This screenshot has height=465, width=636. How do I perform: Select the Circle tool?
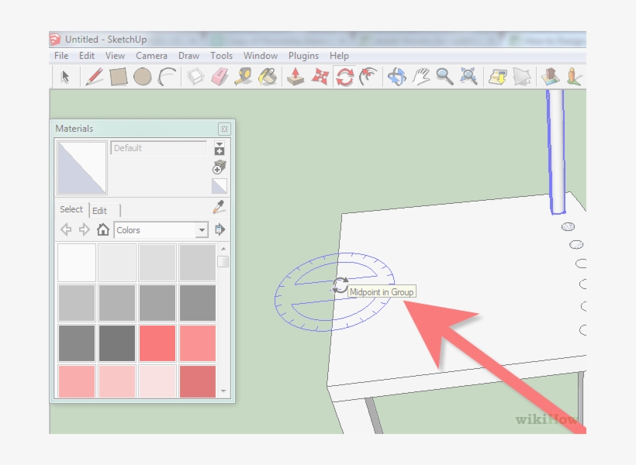[x=143, y=77]
